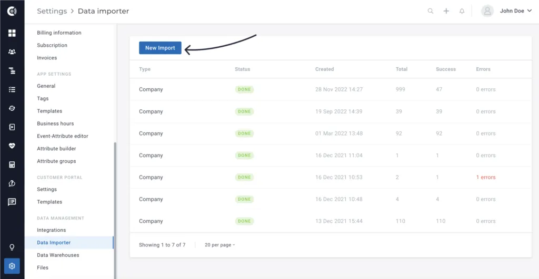Open Integrations settings
Image resolution: width=539 pixels, height=279 pixels.
[52, 230]
